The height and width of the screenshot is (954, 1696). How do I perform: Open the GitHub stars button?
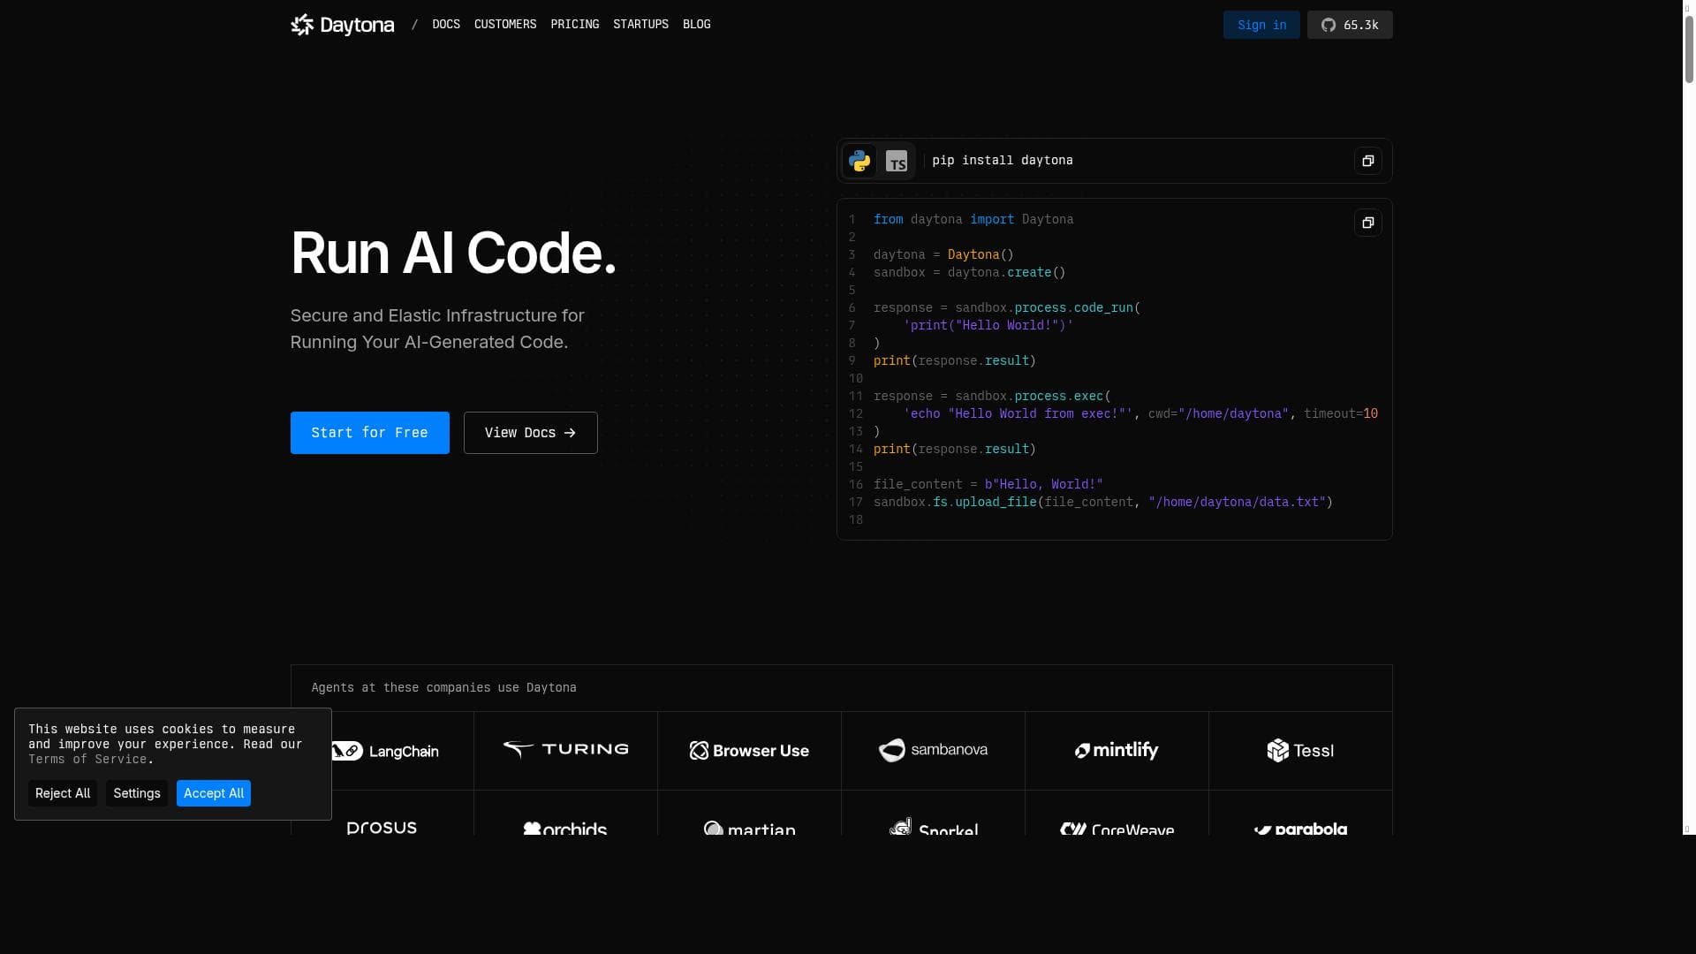[1349, 25]
